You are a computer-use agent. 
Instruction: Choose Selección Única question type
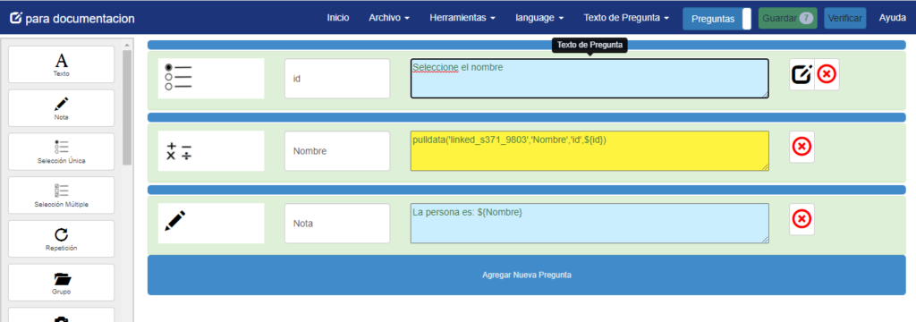[62, 151]
